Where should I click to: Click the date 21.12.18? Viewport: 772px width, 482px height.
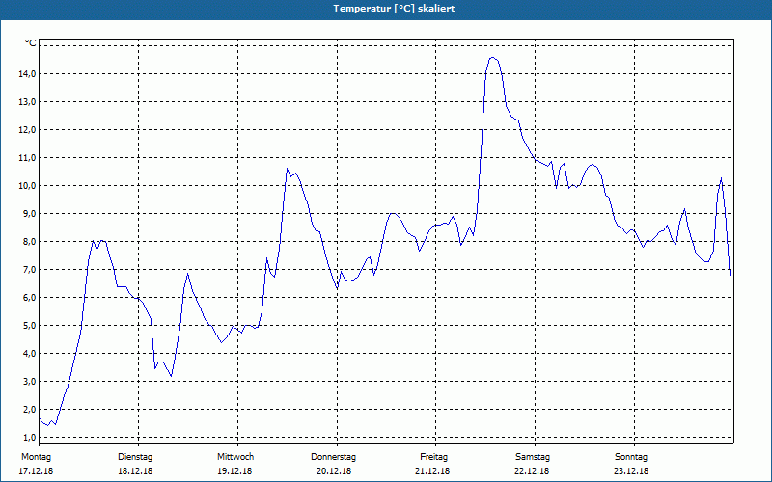pos(432,471)
